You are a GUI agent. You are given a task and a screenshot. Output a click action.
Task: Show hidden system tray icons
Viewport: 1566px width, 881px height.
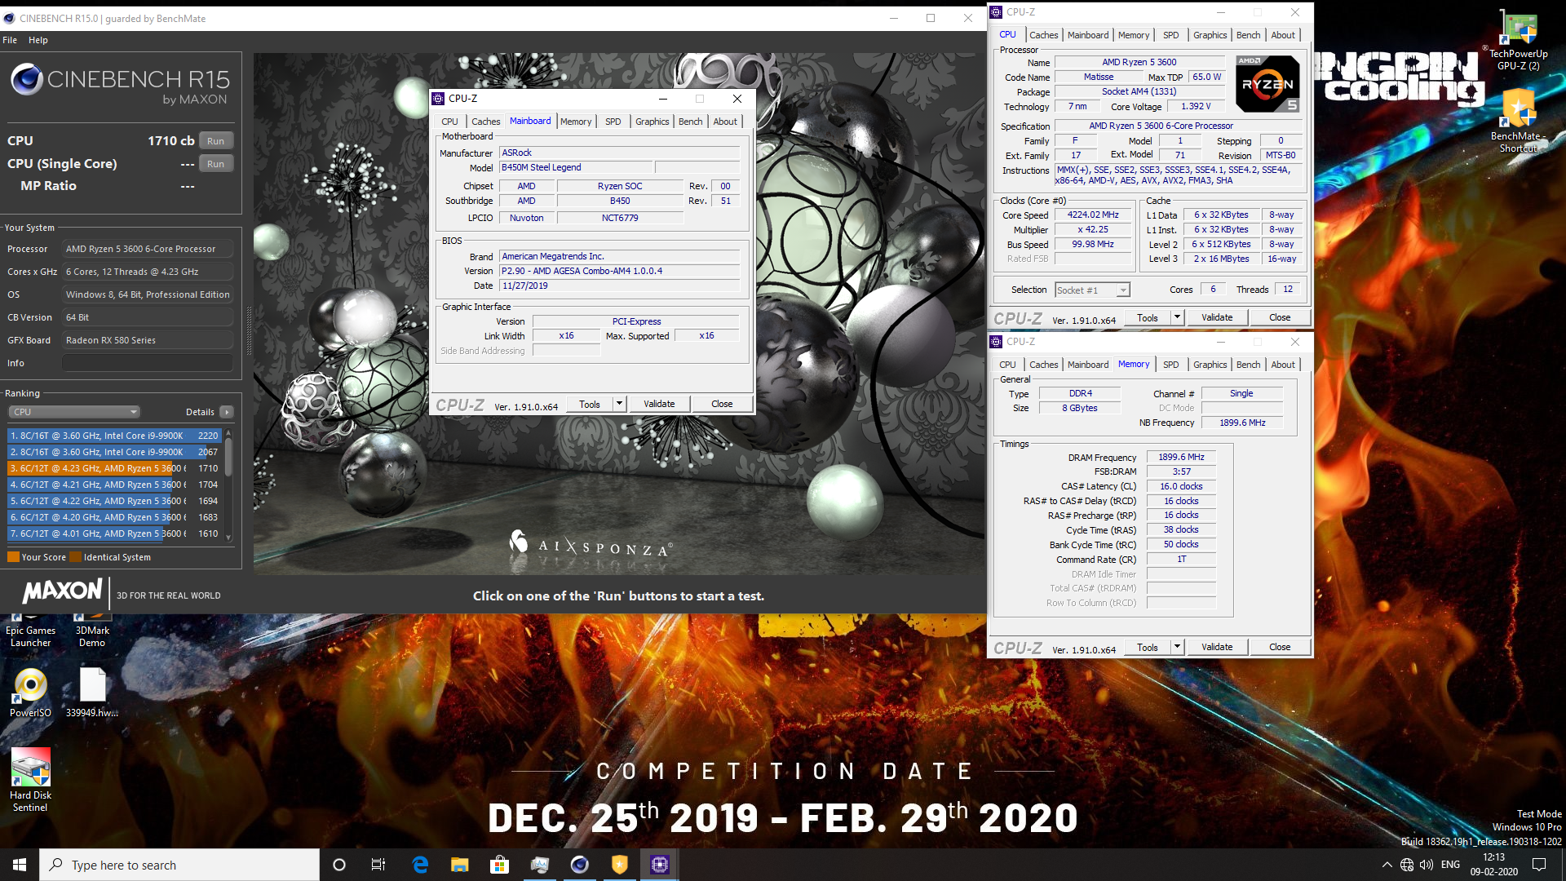click(1387, 865)
